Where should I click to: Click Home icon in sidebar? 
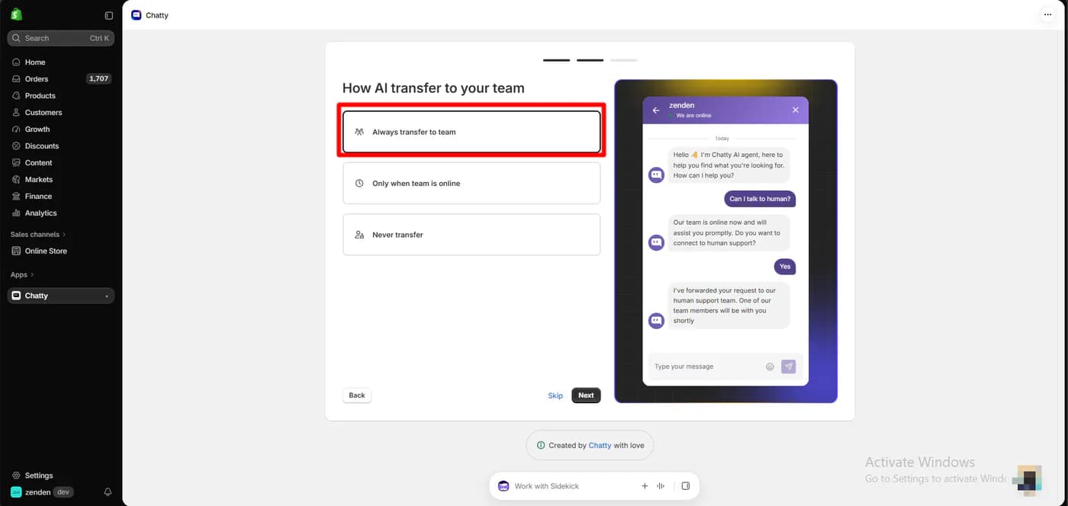16,62
